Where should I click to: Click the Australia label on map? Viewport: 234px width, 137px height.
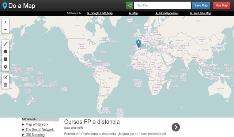coord(220,88)
